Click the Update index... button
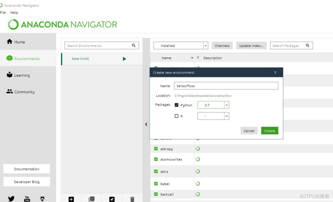Image resolution: width=333 pixels, height=202 pixels. pos(251,45)
